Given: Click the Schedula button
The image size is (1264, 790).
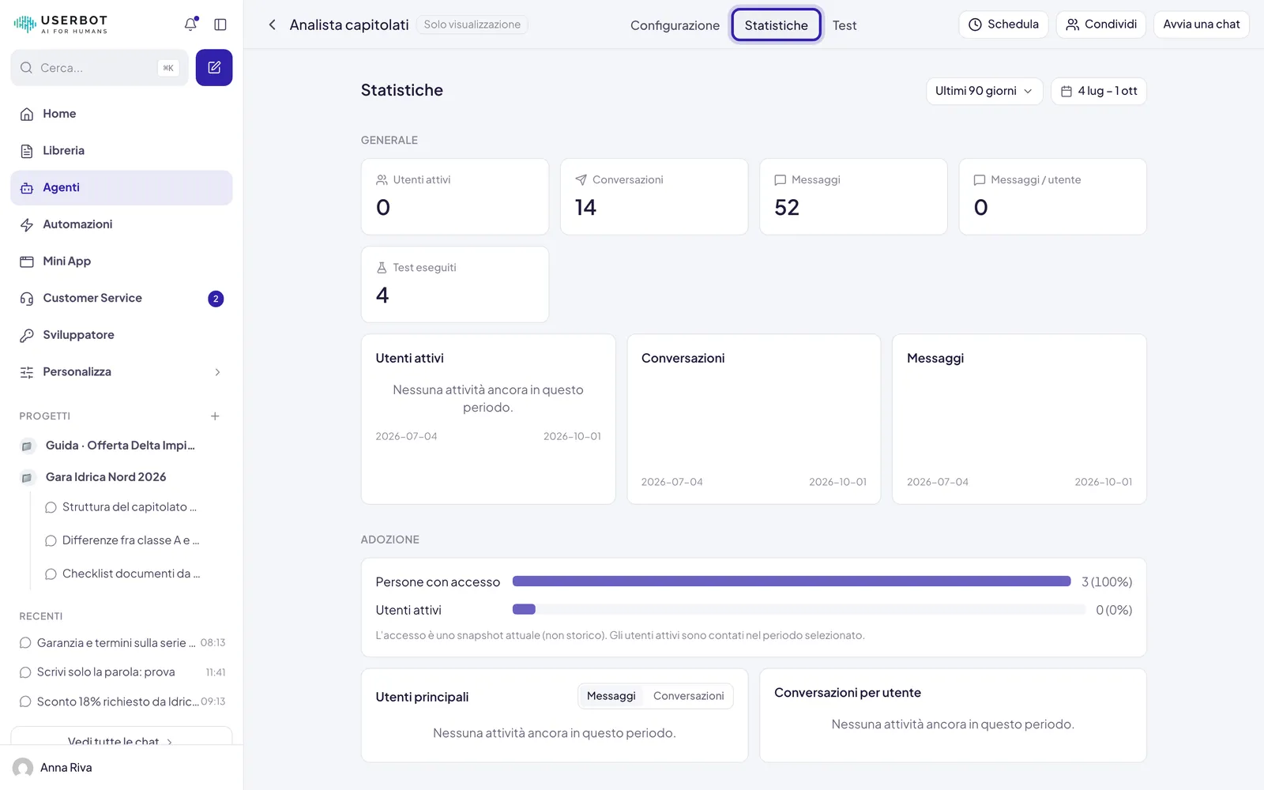Looking at the screenshot, I should tap(1003, 24).
